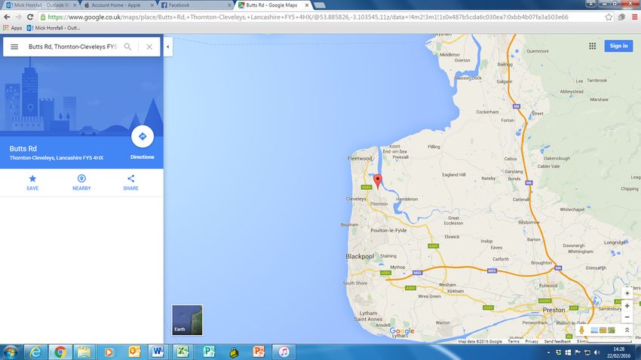641x360 pixels.
Task: Open Excel from the taskbar
Action: click(x=182, y=352)
